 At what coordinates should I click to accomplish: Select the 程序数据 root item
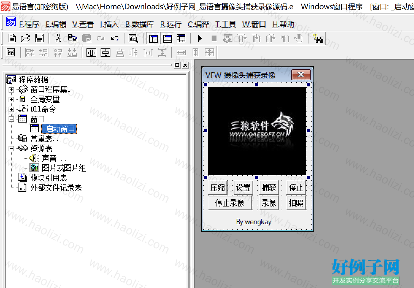(33, 80)
